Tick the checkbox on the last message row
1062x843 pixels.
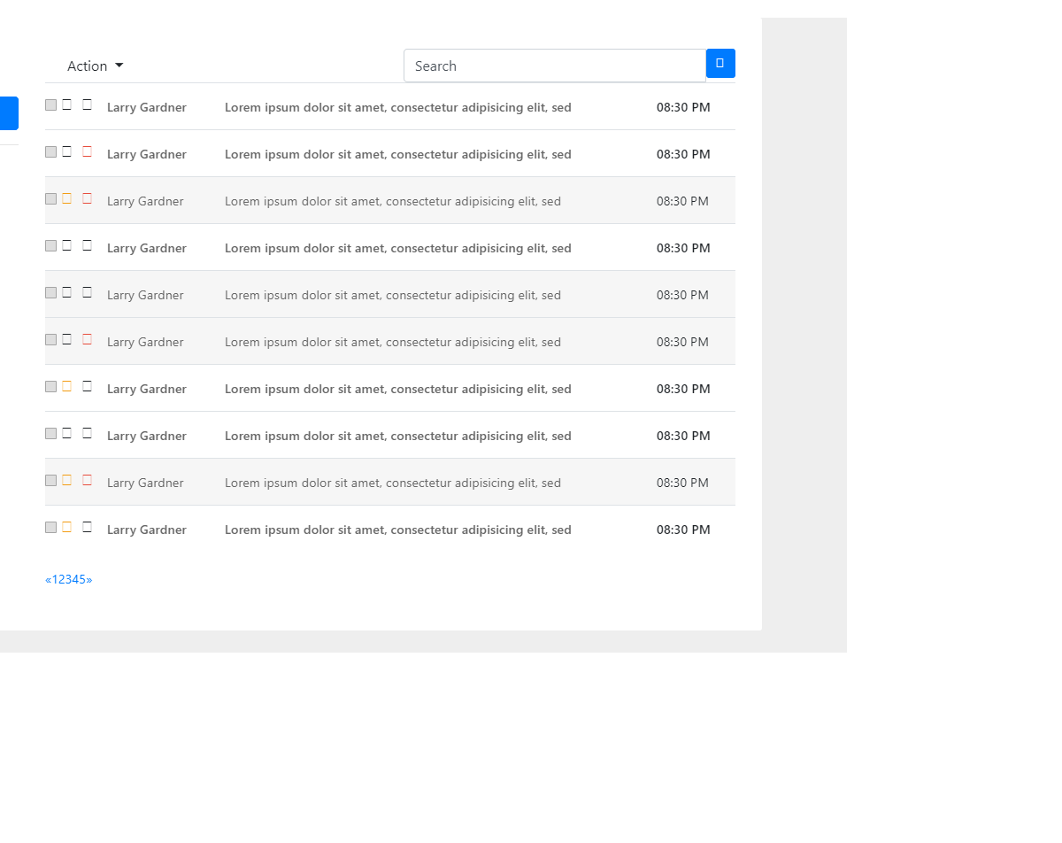pyautogui.click(x=50, y=528)
